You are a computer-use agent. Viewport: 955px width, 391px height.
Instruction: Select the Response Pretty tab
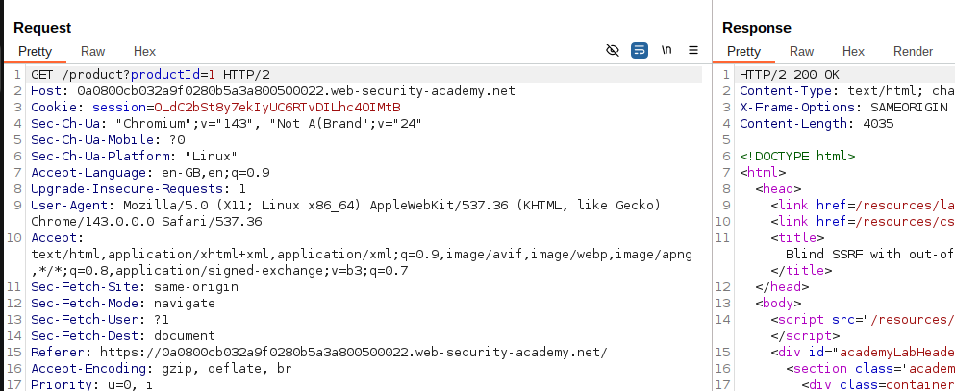[x=743, y=52]
